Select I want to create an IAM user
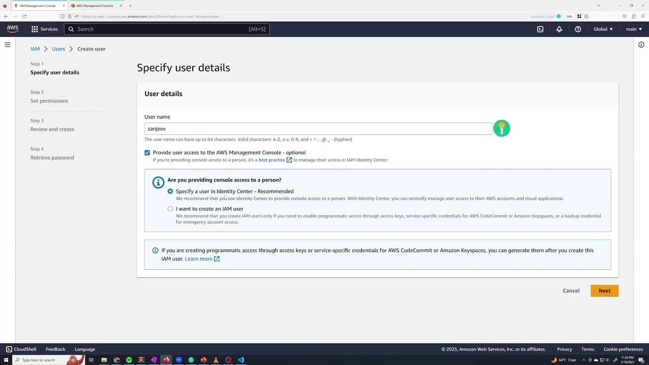This screenshot has width=649, height=365. tap(170, 209)
